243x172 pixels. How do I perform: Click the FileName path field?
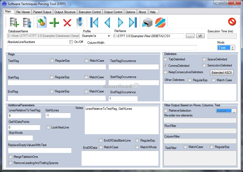coord(148,36)
